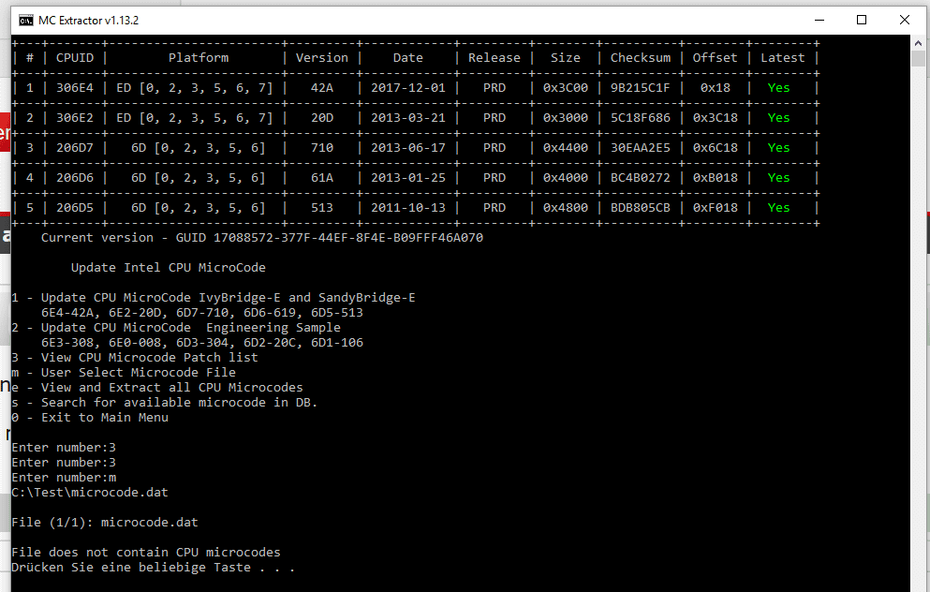Image resolution: width=930 pixels, height=592 pixels.
Task: Click the console icon in title bar
Action: coord(25,21)
